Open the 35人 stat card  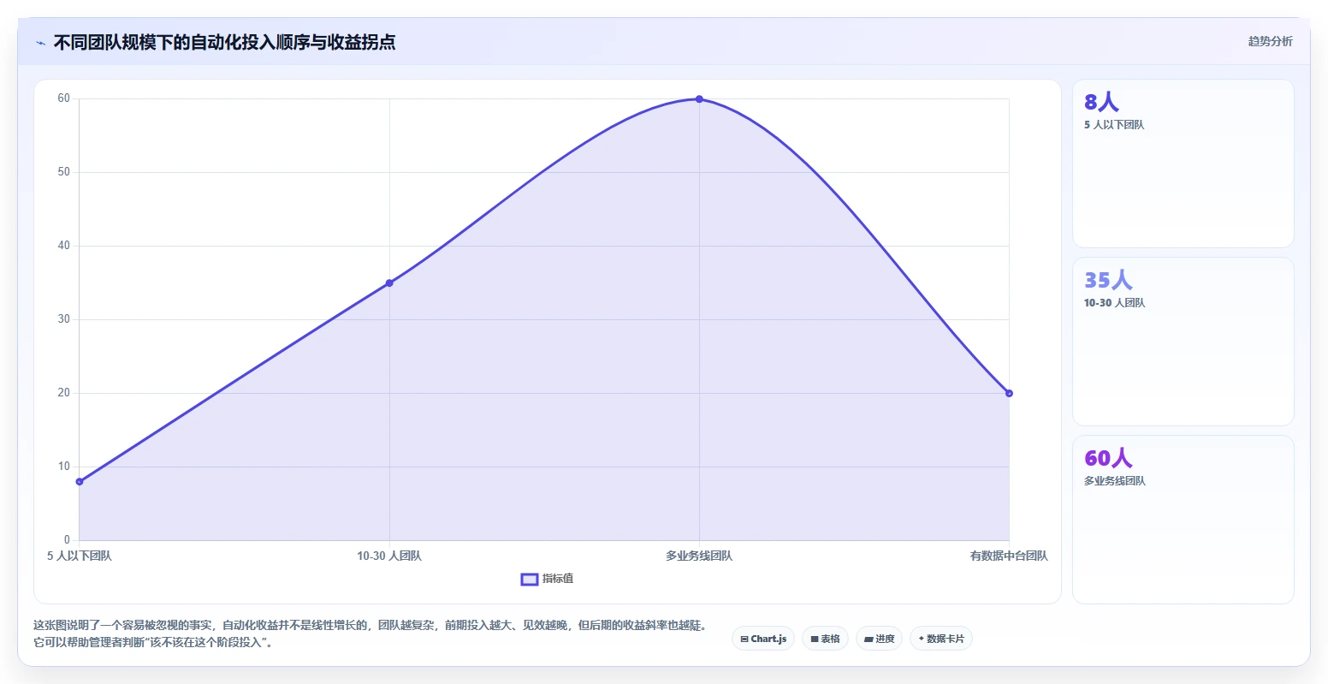1183,342
